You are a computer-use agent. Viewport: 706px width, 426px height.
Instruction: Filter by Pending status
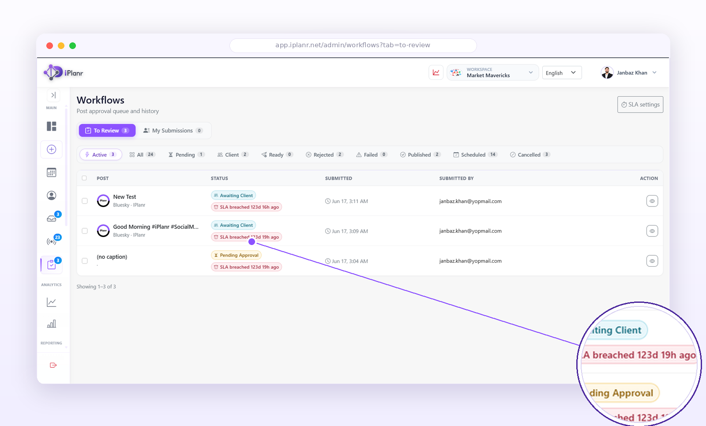(x=186, y=155)
